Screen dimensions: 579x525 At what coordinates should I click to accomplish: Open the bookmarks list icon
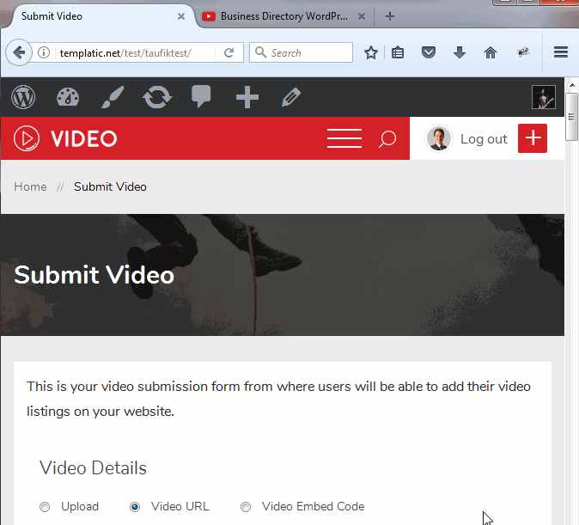(398, 52)
